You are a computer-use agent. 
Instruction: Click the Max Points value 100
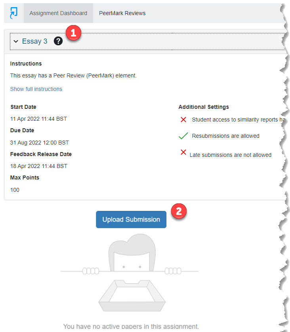tap(15, 190)
